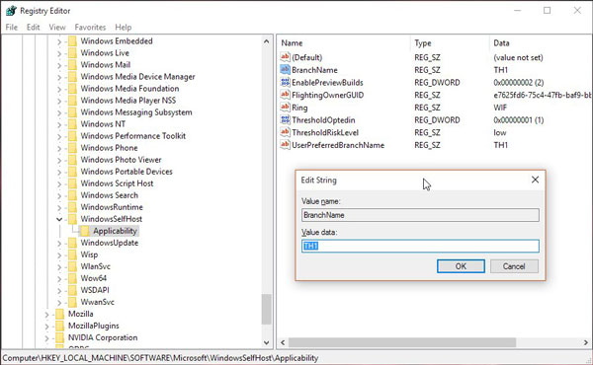Click the Wisp folder icon
593x365 pixels.
72,255
